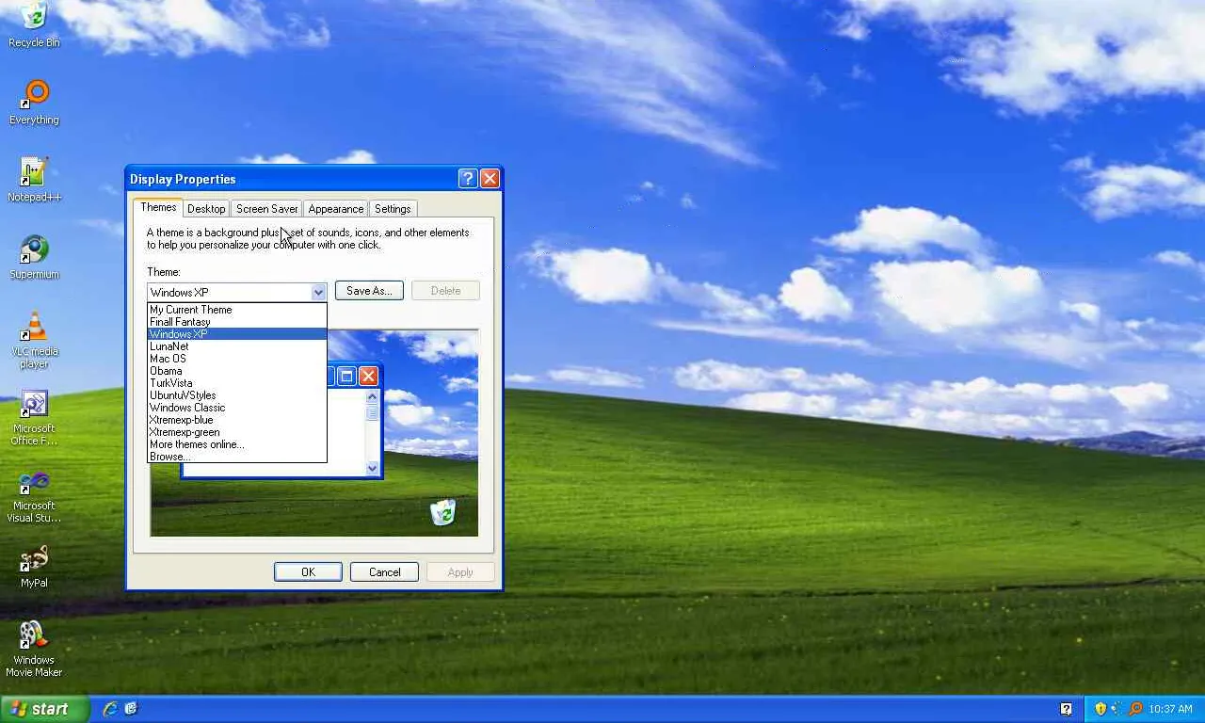Choose My Current Theme from the list

(237, 310)
